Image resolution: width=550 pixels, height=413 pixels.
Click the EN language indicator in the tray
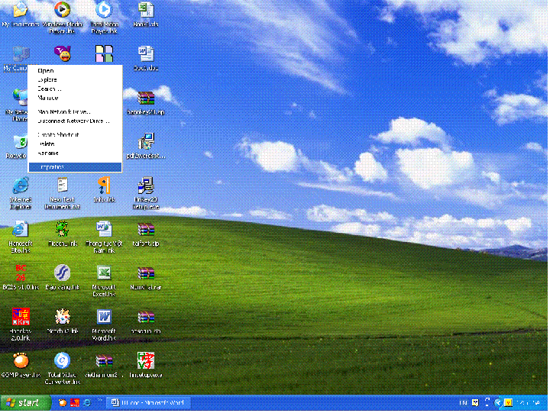[x=463, y=403]
